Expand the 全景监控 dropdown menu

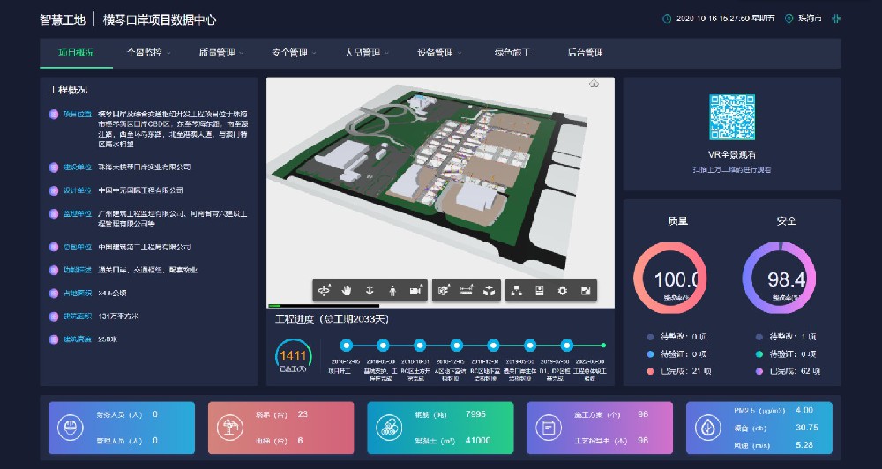[x=147, y=53]
